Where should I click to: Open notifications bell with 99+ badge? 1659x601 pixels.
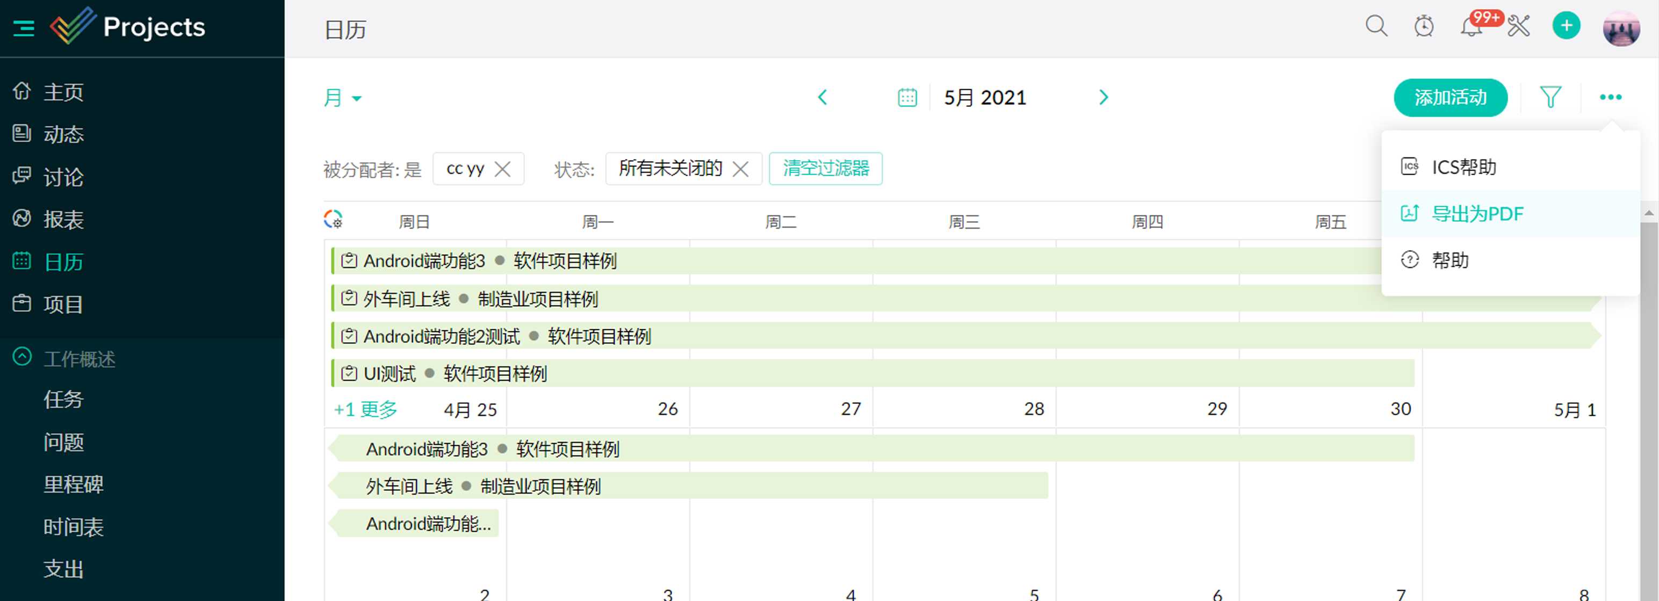pyautogui.click(x=1471, y=27)
